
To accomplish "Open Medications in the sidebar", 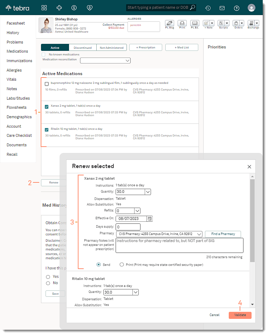I will pyautogui.click(x=17, y=51).
